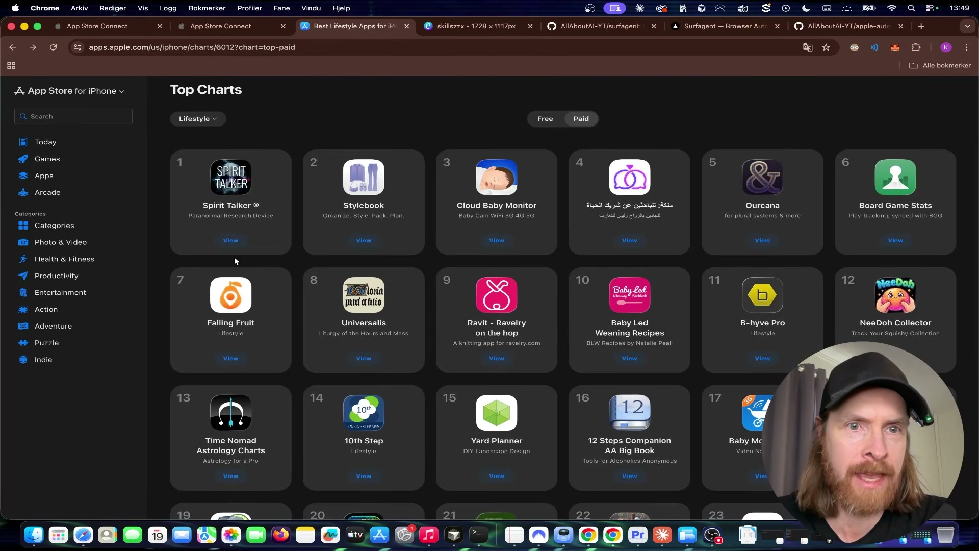
Task: Expand the Chrome tab search chevron
Action: click(967, 26)
